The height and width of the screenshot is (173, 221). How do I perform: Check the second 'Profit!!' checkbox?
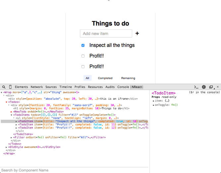pos(83,66)
